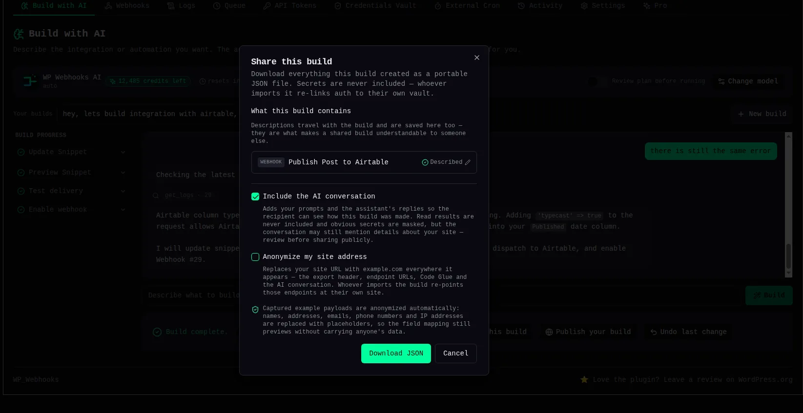Click Publish your build button

pos(588,332)
